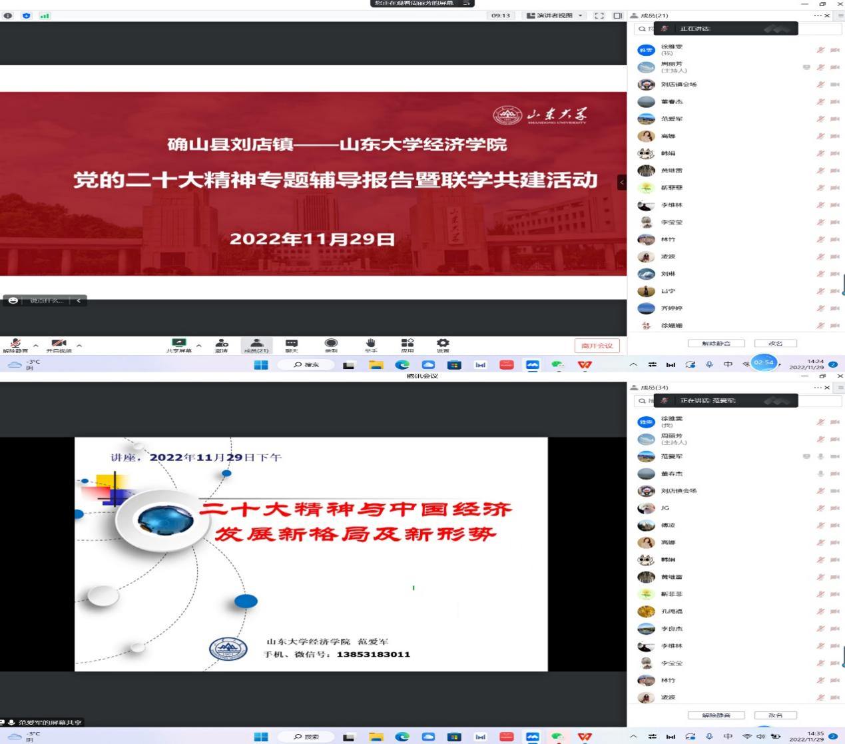
Task: Open WPS Office from the upper taskbar
Action: pyautogui.click(x=585, y=364)
